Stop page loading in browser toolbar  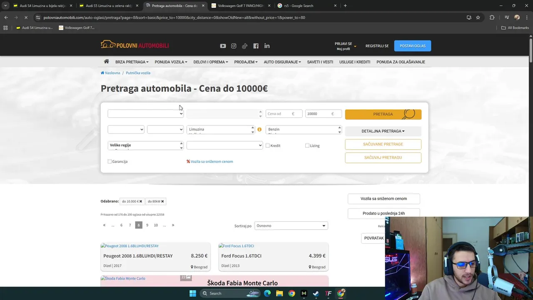(26, 17)
